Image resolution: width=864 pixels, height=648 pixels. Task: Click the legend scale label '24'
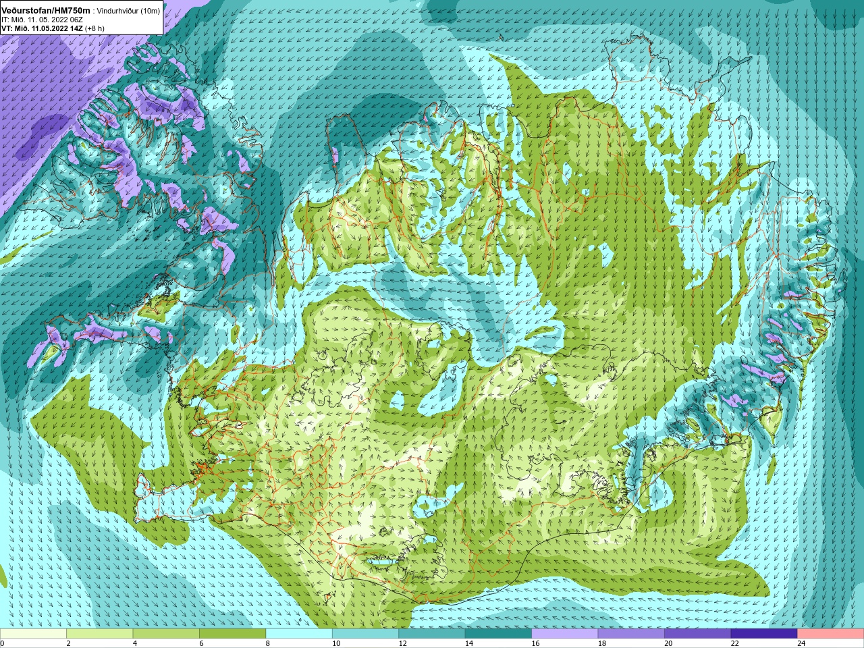[801, 643]
